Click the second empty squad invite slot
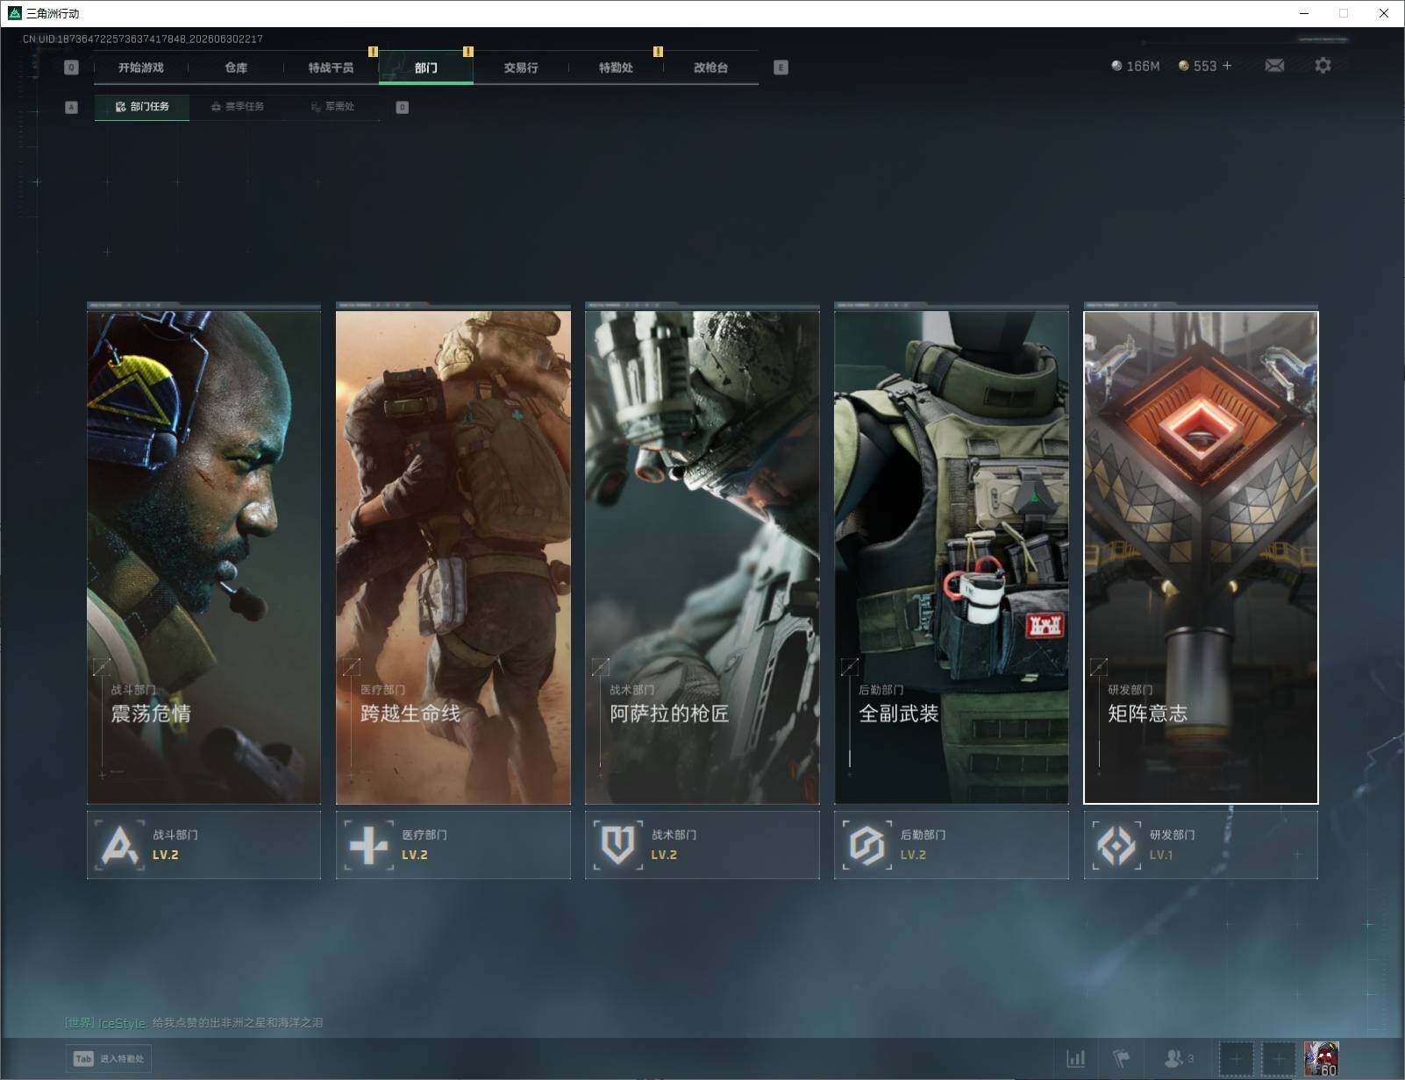 pos(1278,1059)
